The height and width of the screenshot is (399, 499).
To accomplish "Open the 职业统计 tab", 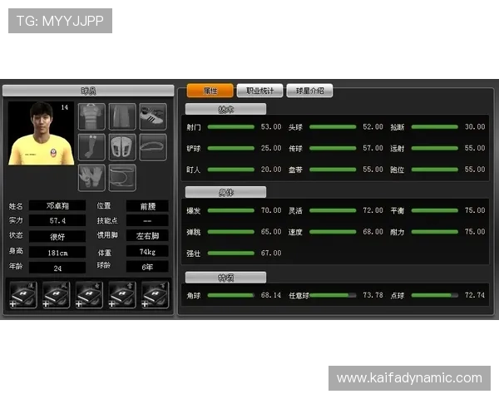I will pyautogui.click(x=259, y=91).
